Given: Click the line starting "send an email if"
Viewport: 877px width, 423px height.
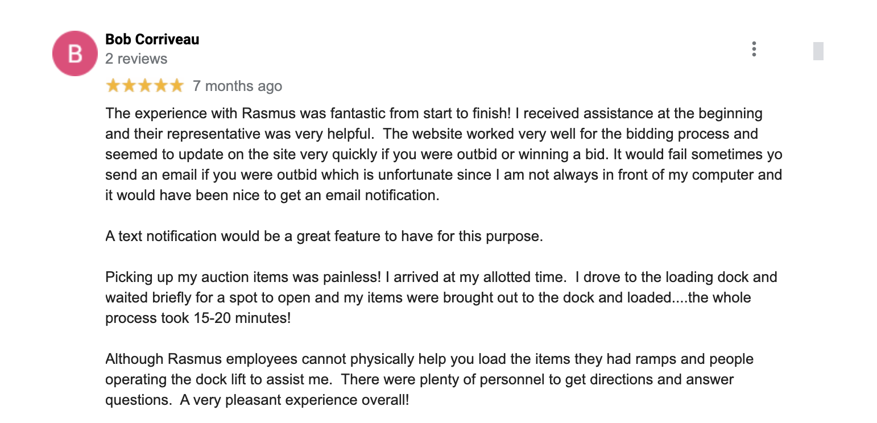Looking at the screenshot, I should [444, 175].
